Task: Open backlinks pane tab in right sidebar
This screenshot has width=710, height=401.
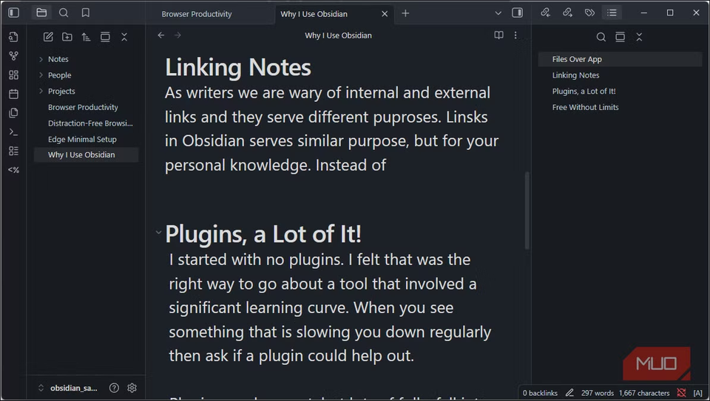Action: pyautogui.click(x=546, y=13)
